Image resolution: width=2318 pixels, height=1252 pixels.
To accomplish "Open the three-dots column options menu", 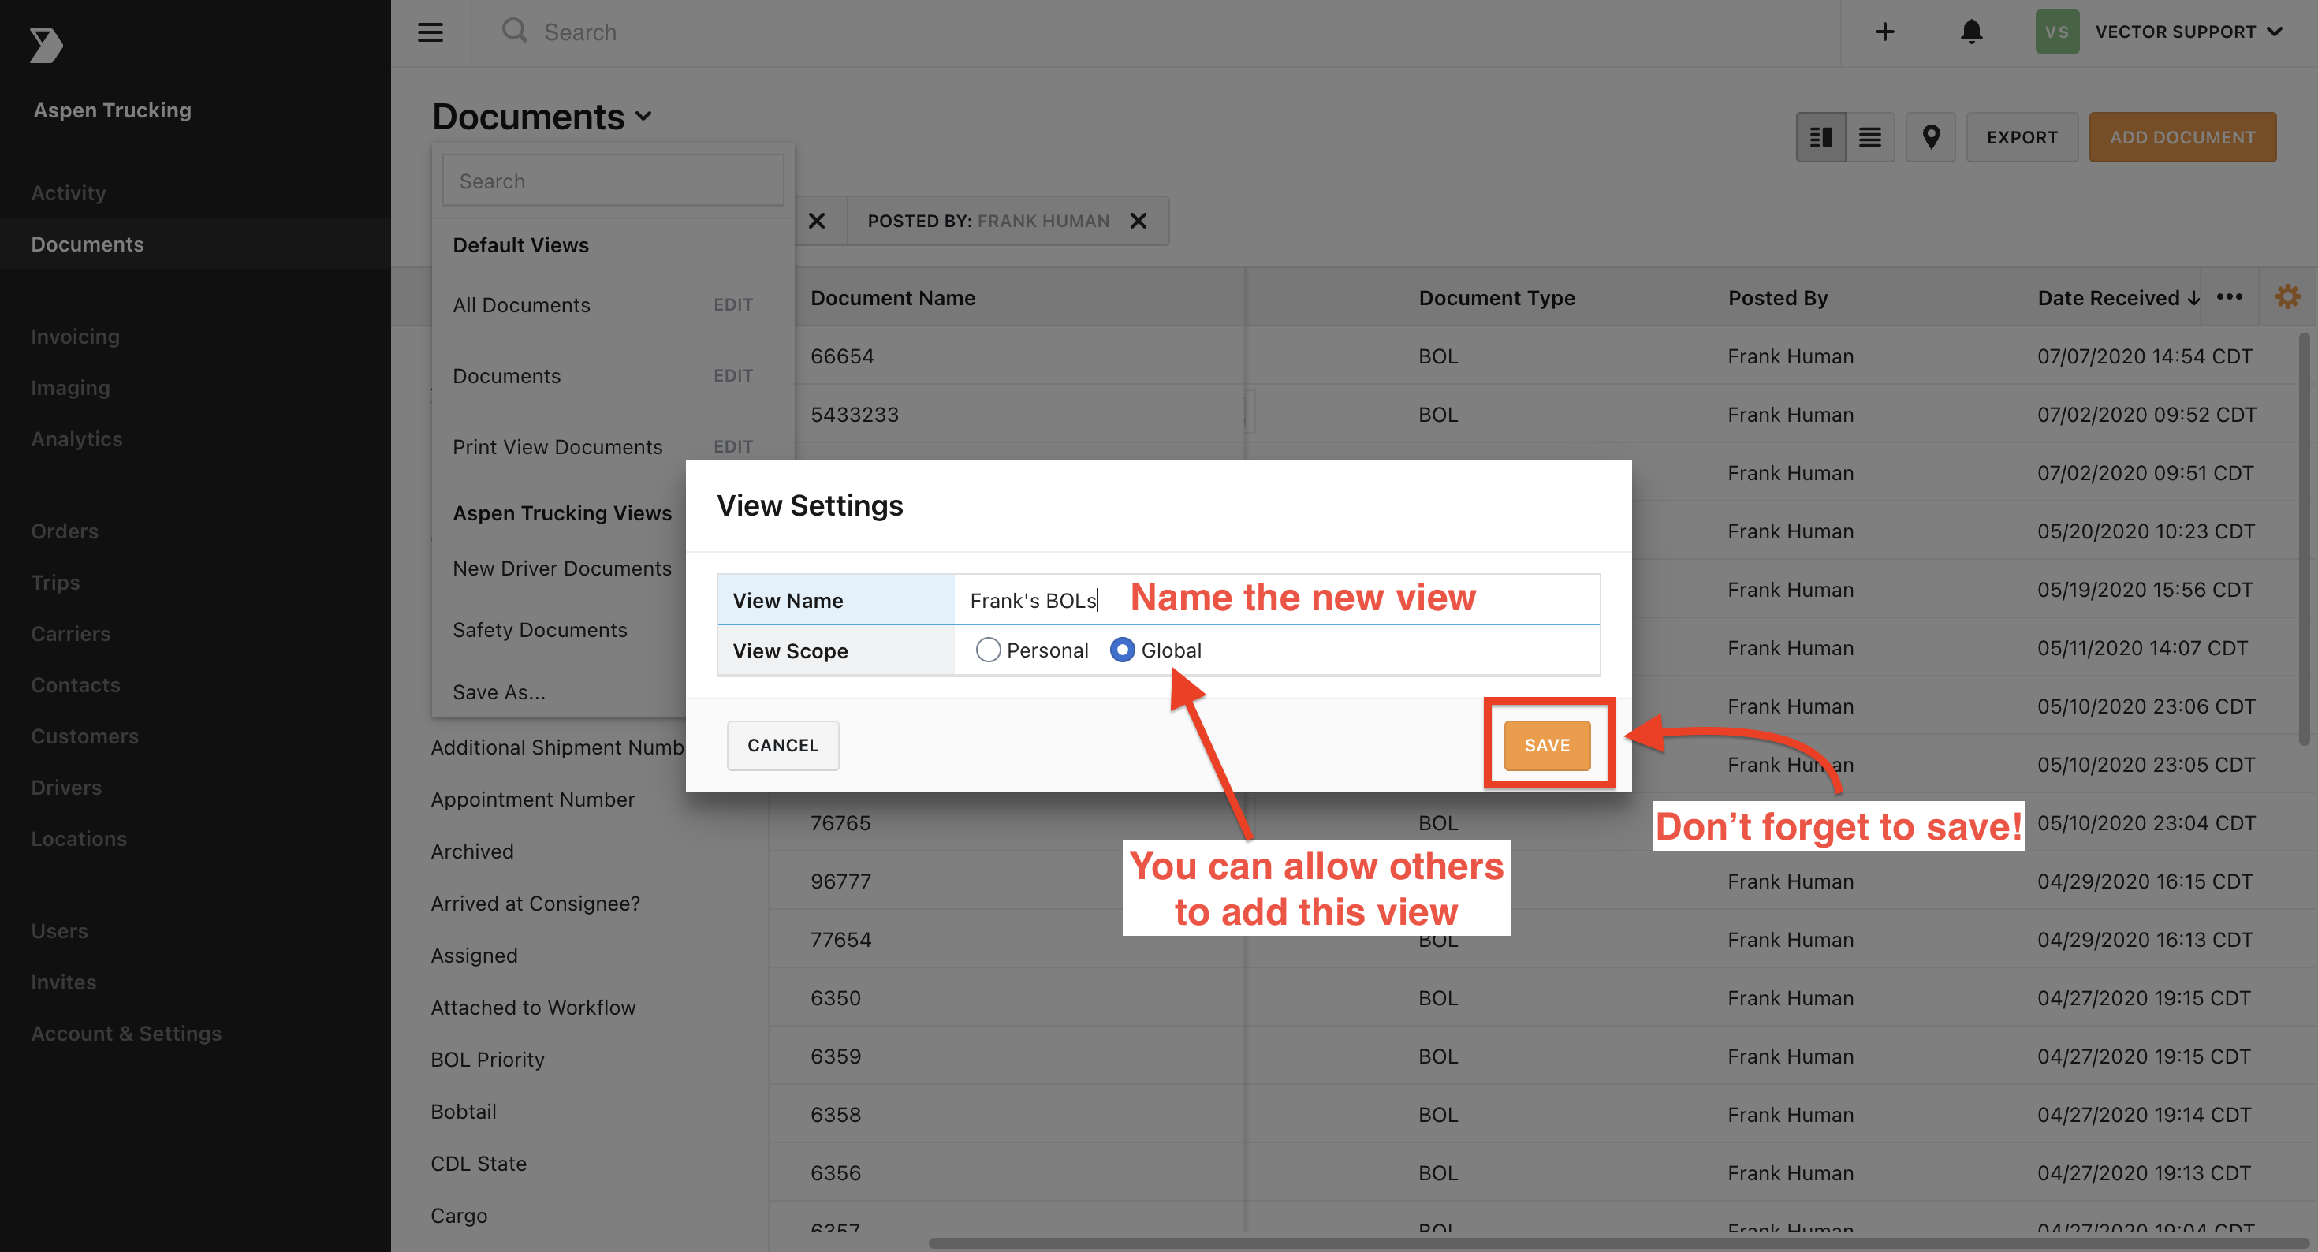I will (2229, 297).
